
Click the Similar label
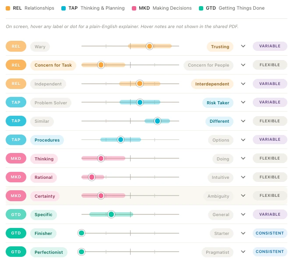coord(42,121)
